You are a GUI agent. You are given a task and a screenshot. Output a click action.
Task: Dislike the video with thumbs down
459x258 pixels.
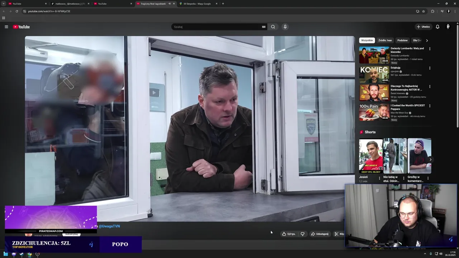coord(303,234)
